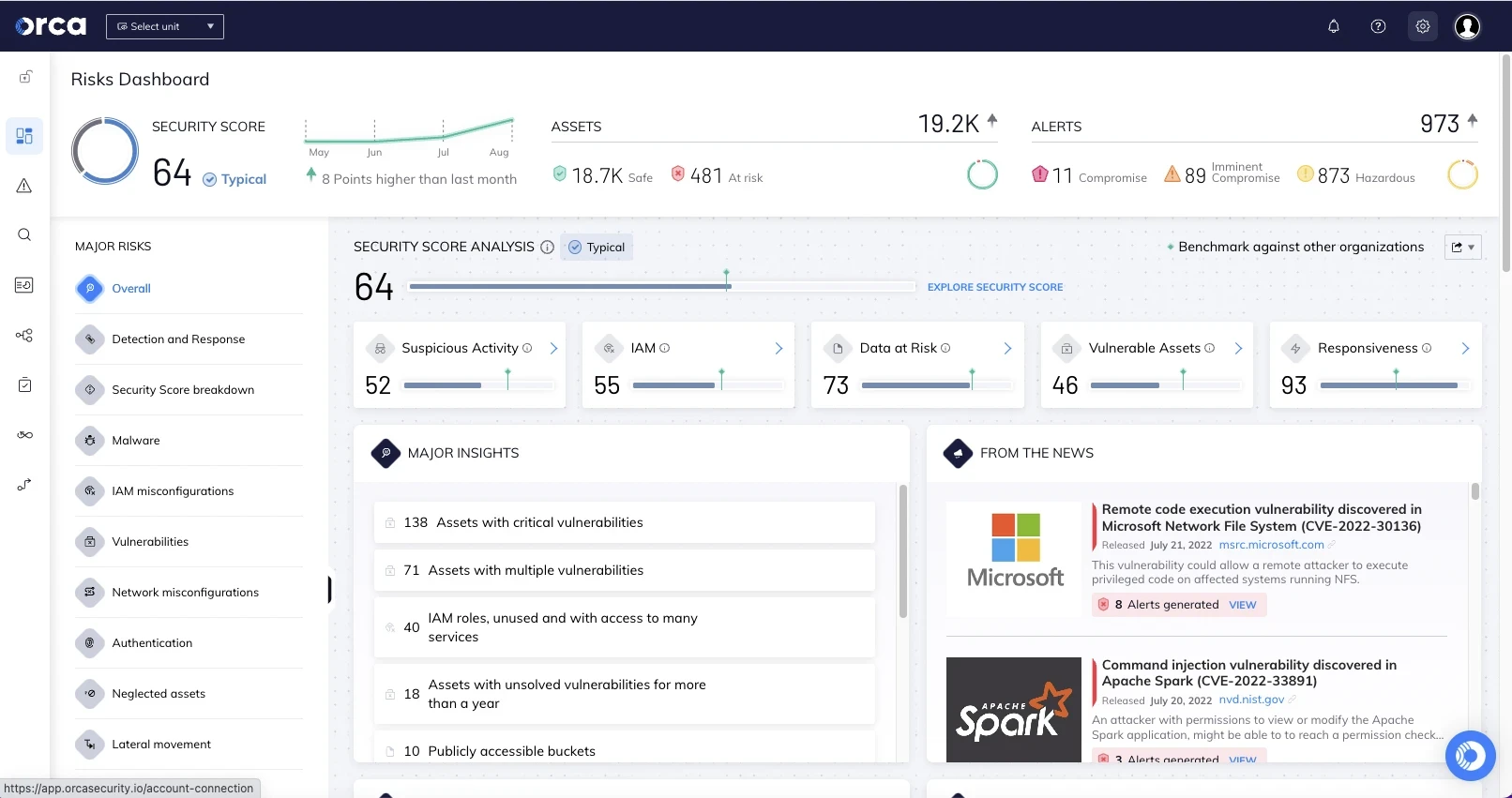Open the notifications bell icon
The height and width of the screenshot is (798, 1512).
coord(1333,26)
